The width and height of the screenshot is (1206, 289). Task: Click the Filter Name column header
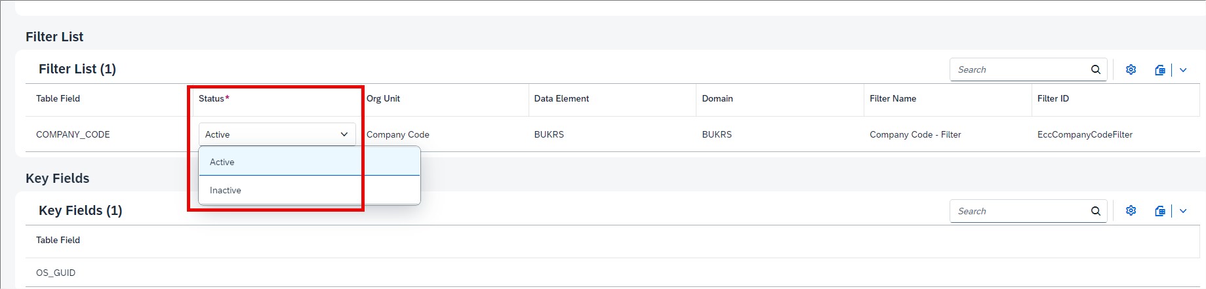893,98
